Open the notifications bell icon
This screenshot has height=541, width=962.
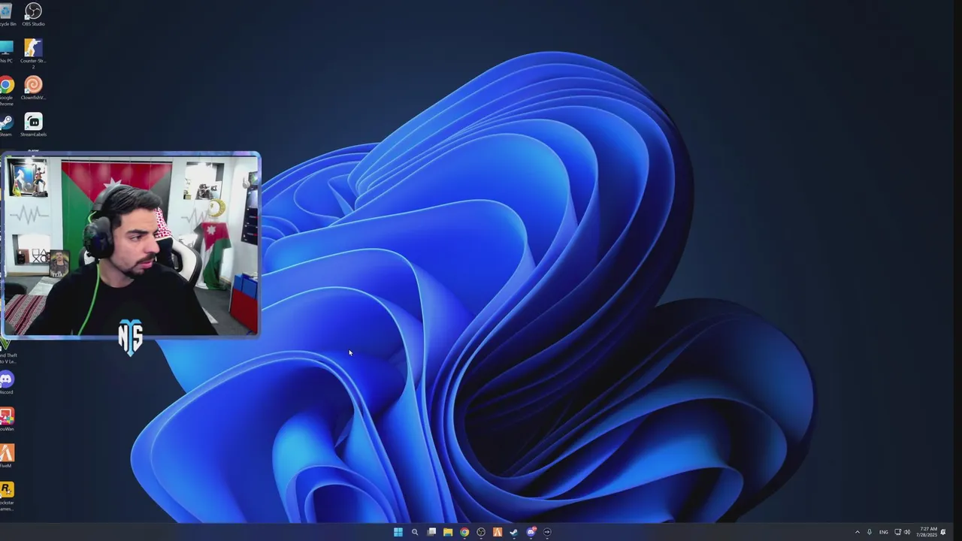(x=943, y=532)
